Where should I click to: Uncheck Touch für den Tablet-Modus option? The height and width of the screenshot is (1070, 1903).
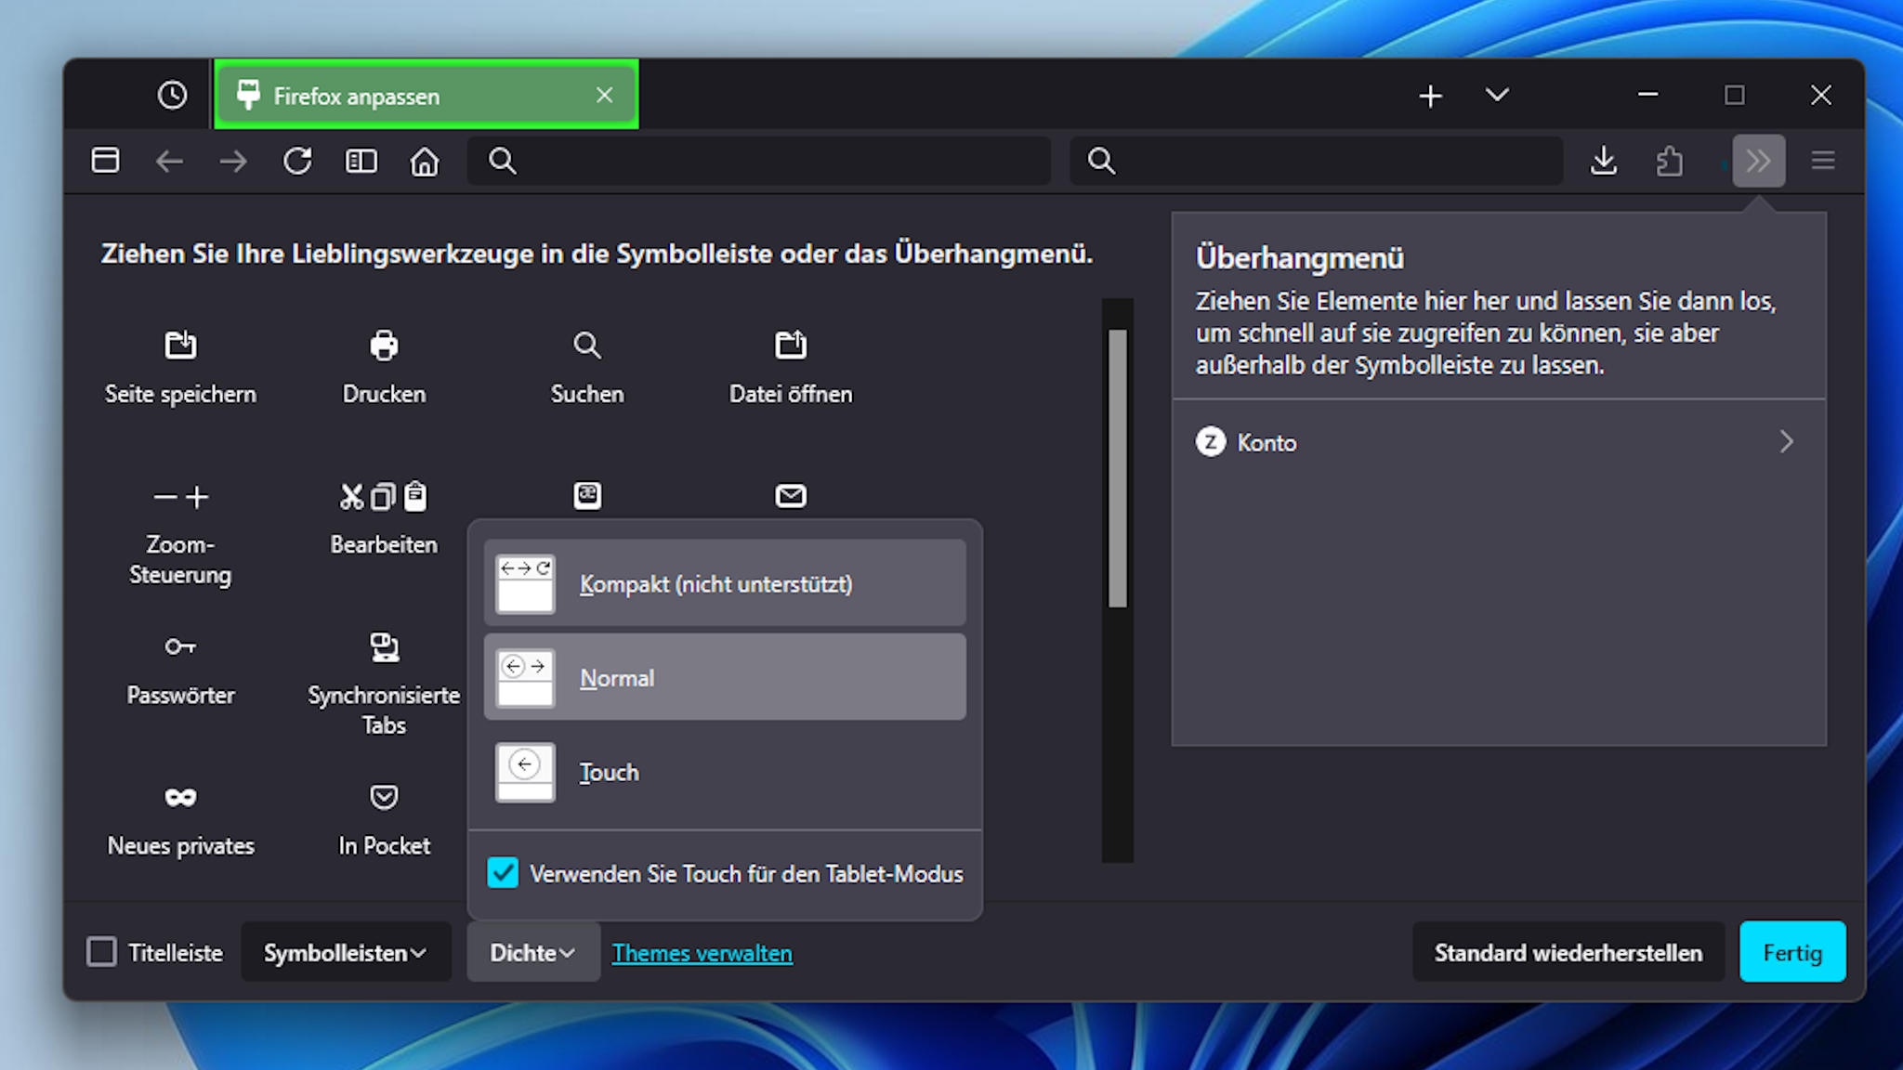tap(503, 873)
